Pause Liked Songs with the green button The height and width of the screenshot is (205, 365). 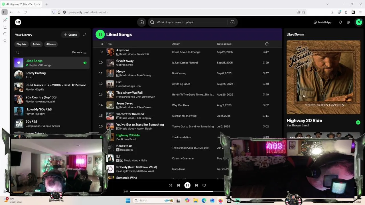pos(100,34)
